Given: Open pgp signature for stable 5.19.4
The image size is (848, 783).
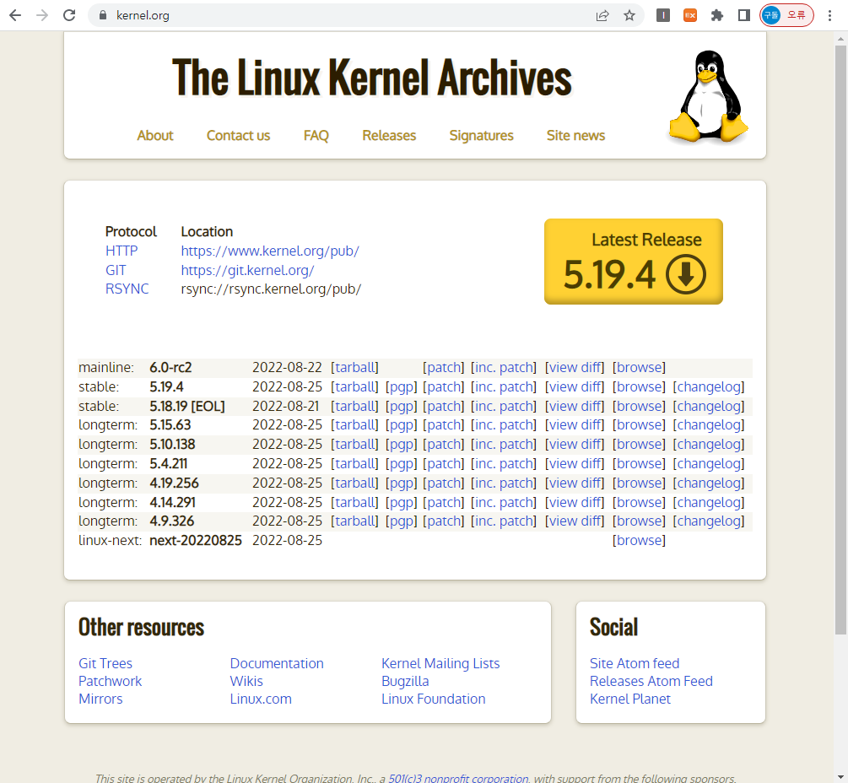Looking at the screenshot, I should [402, 386].
